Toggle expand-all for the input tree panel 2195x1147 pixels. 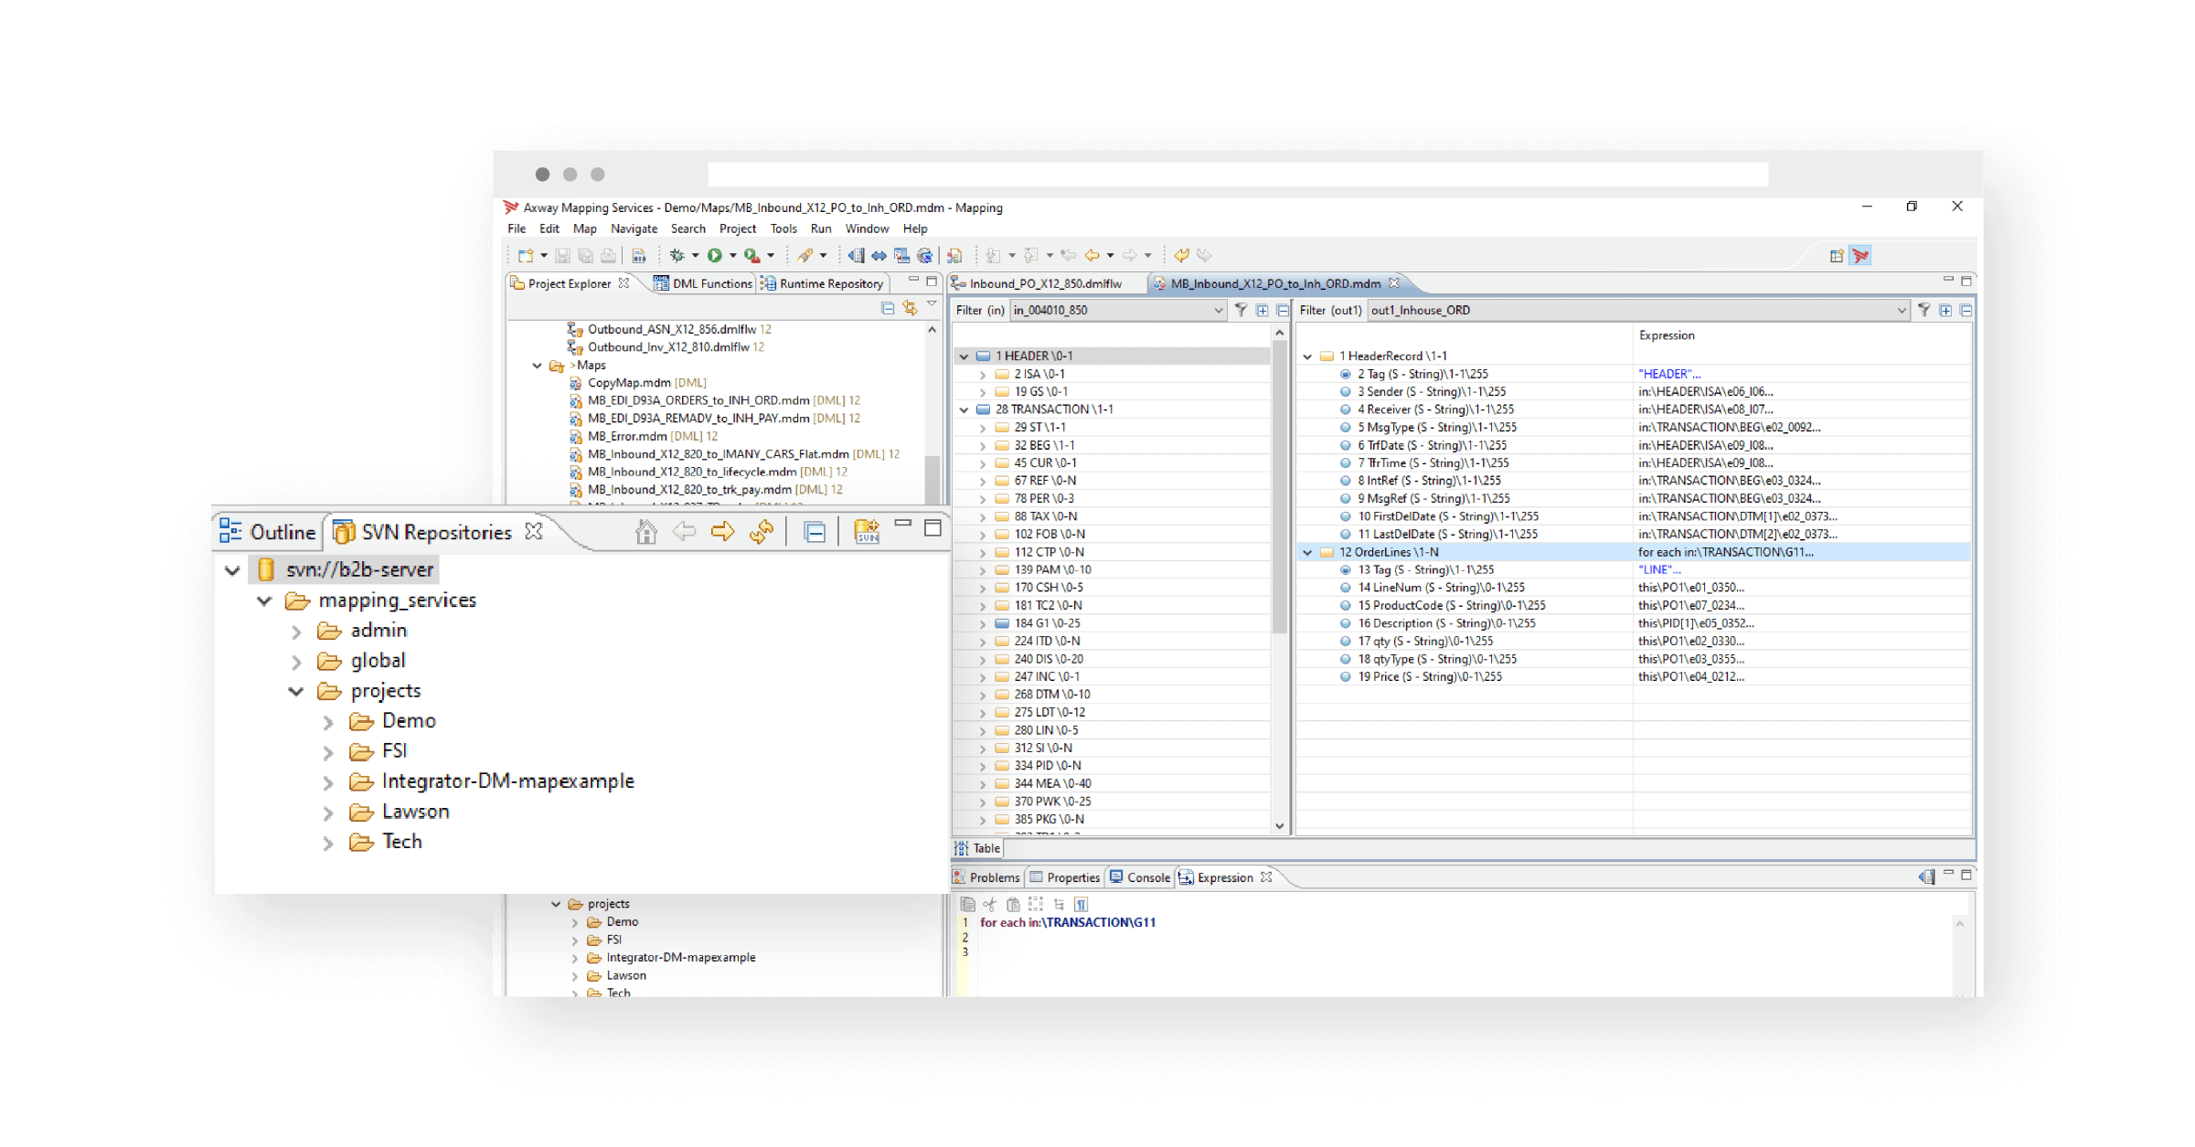(x=1263, y=311)
